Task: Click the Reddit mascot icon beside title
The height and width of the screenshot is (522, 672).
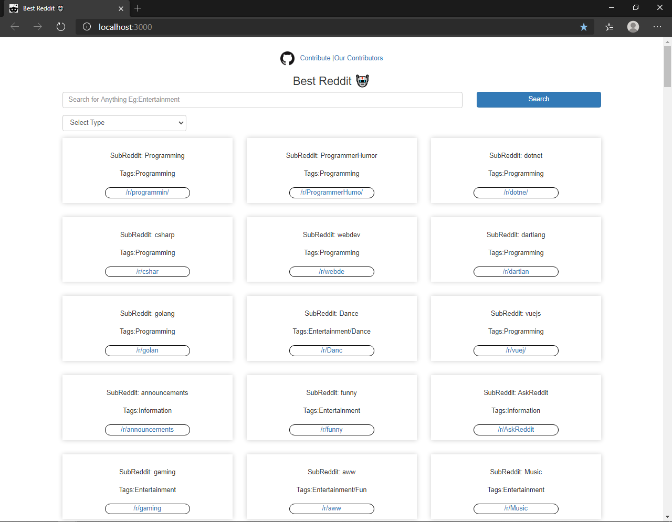Action: pyautogui.click(x=362, y=81)
